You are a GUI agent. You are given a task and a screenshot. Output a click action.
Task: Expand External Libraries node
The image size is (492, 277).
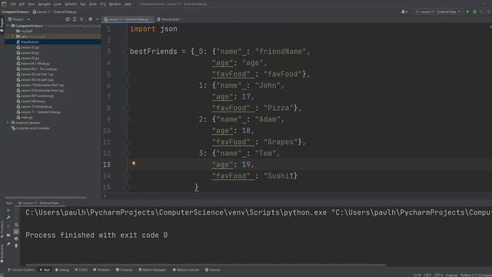(x=8, y=123)
